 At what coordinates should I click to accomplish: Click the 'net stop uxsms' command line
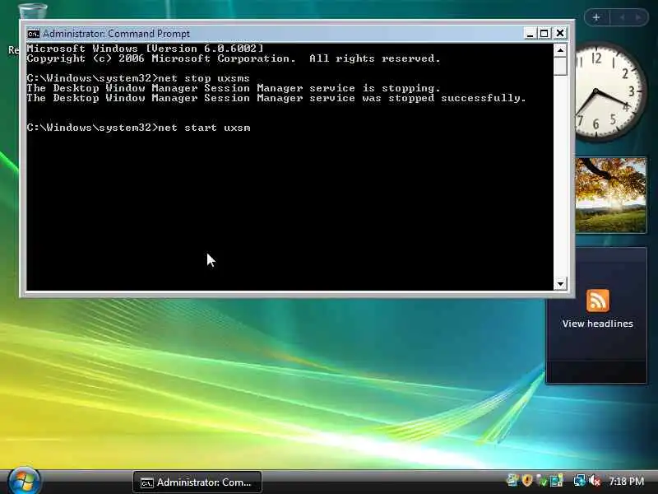pyautogui.click(x=138, y=78)
